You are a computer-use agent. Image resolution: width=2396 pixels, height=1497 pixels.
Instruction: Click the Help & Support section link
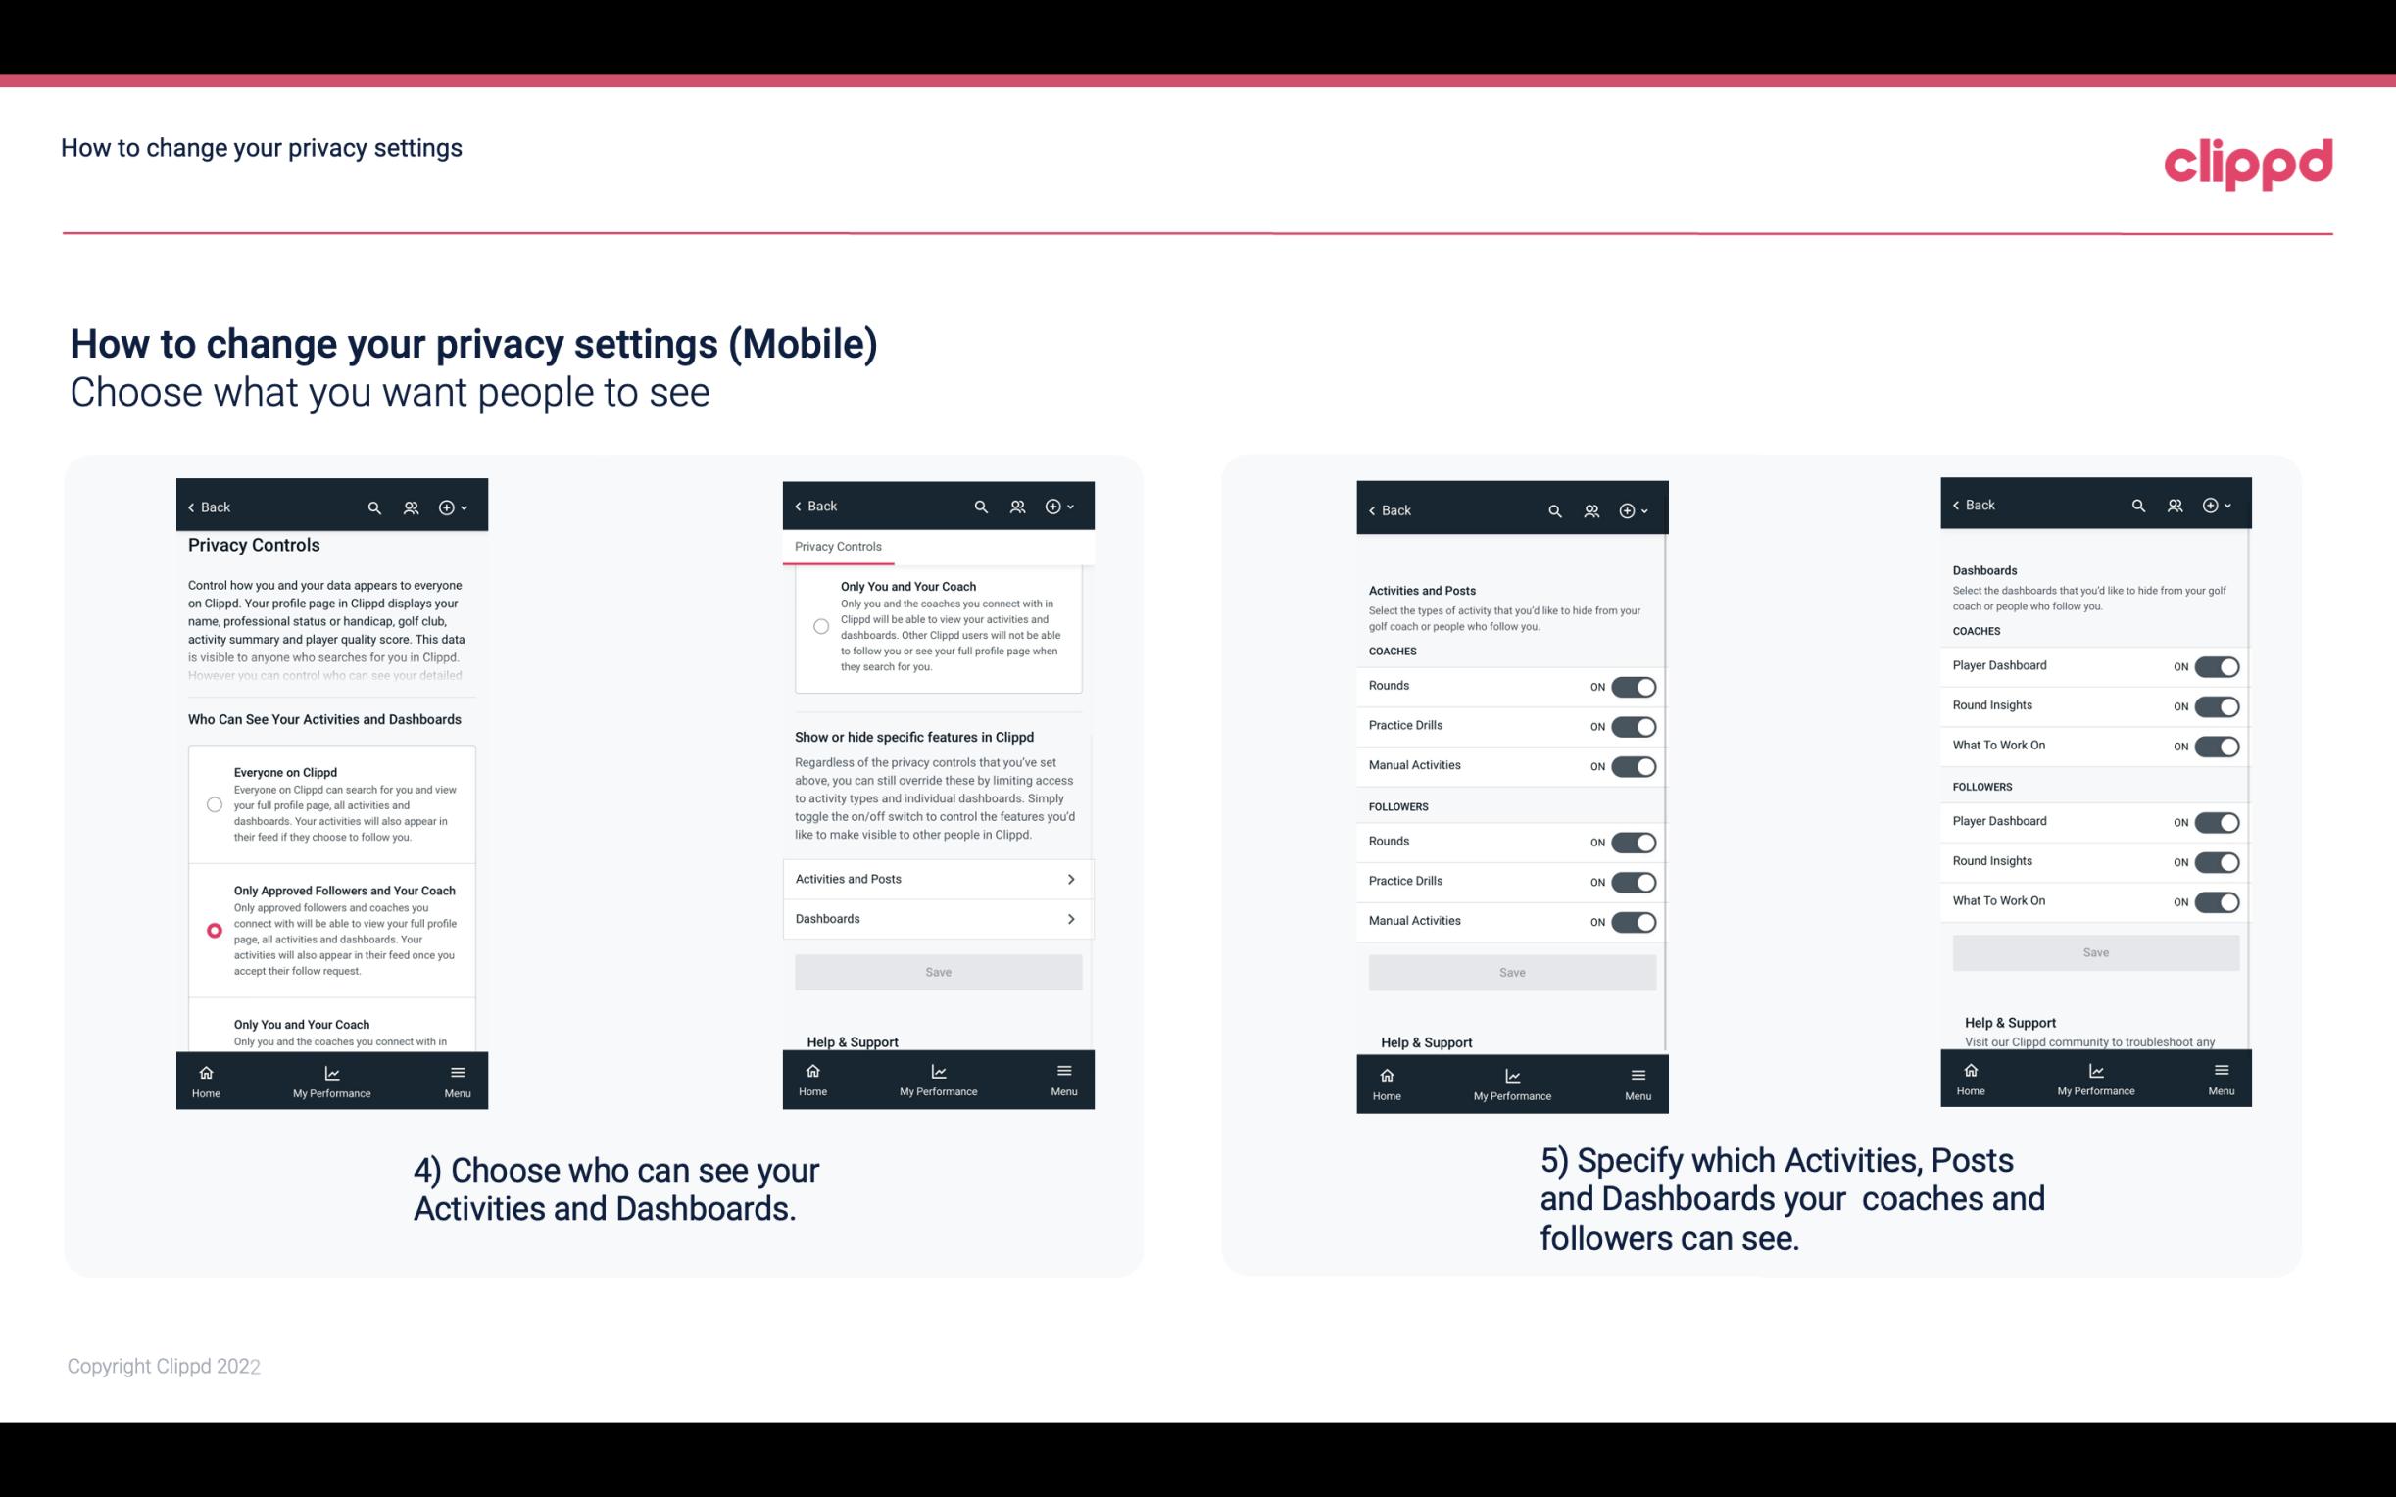coord(856,1040)
